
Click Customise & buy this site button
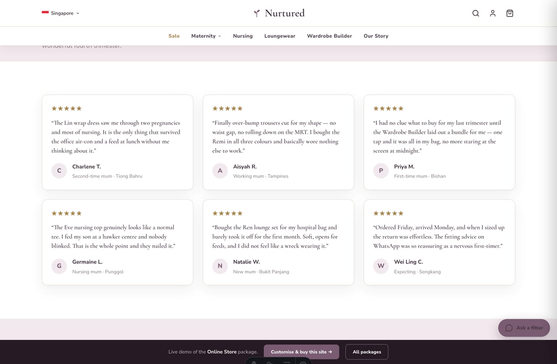pos(302,352)
